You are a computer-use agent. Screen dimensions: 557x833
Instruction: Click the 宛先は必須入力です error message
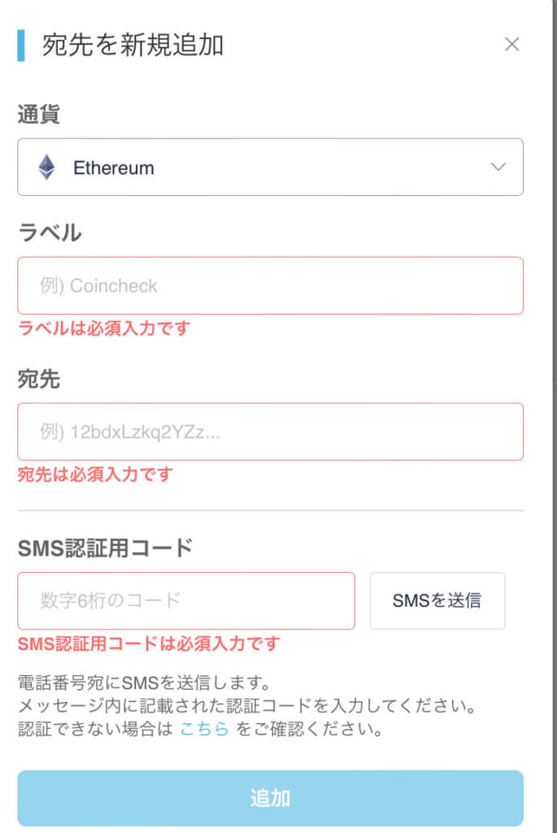96,474
